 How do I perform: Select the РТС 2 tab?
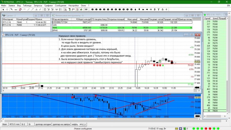(x=83, y=125)
